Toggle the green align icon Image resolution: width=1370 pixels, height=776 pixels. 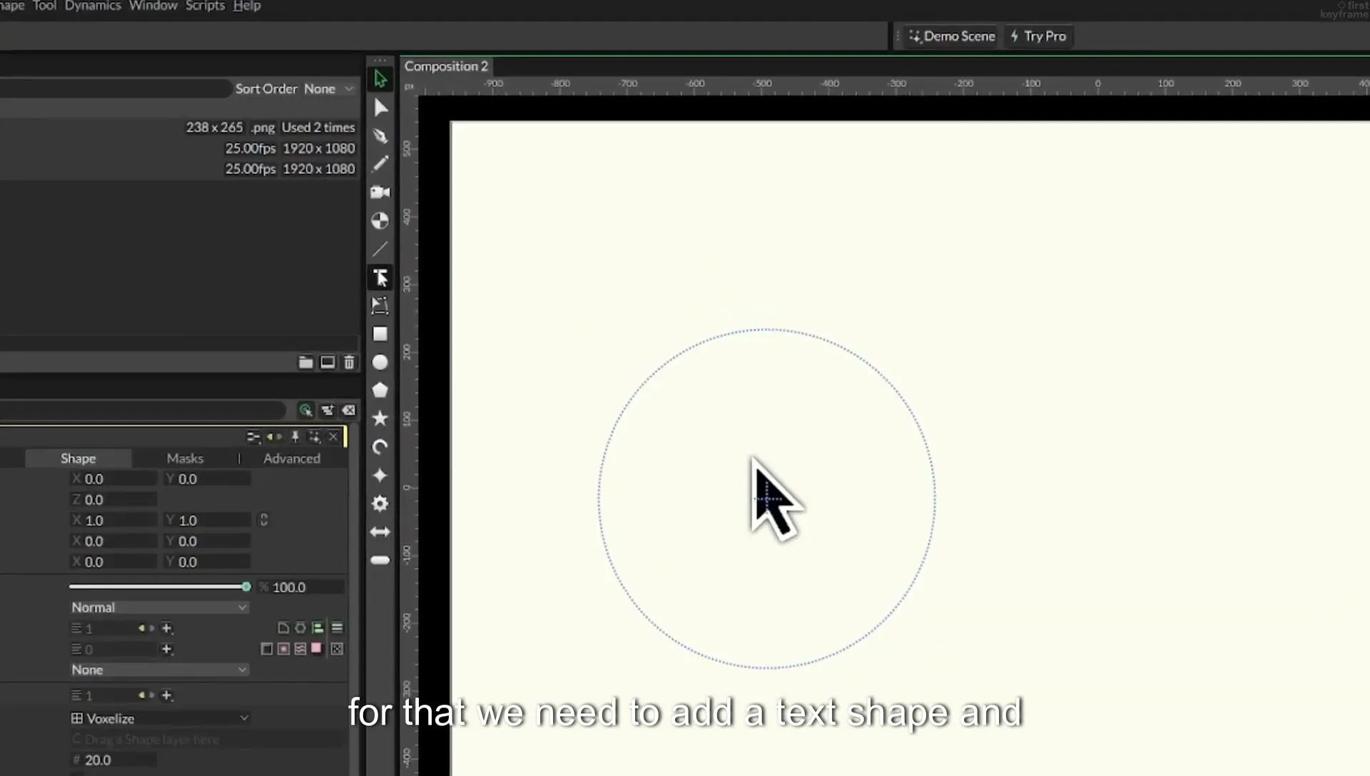pos(318,628)
